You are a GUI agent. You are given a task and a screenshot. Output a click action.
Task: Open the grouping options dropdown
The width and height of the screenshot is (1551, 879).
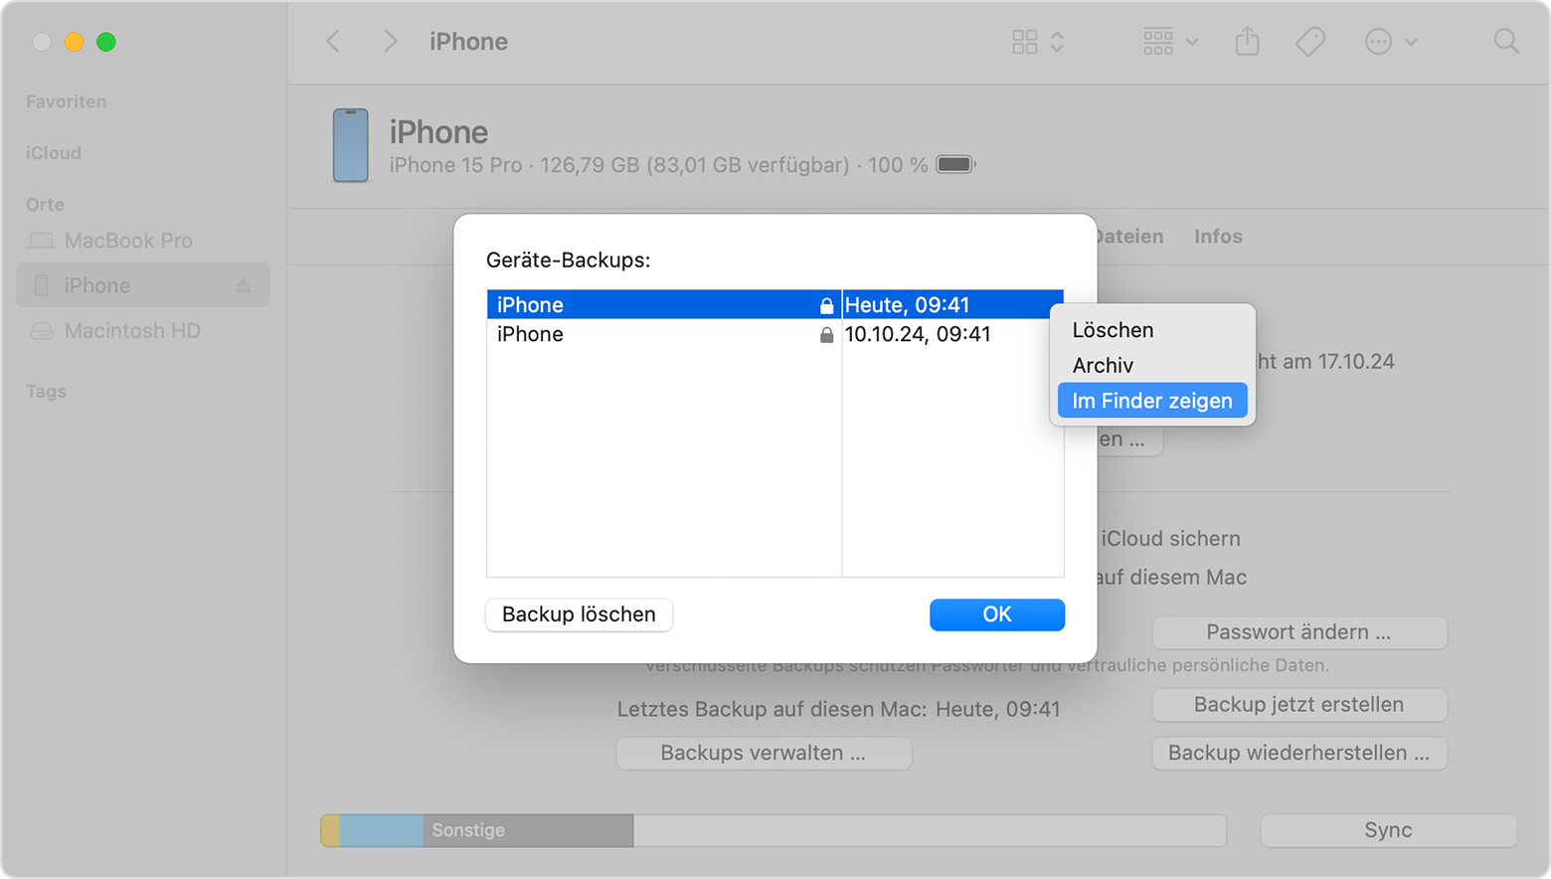click(x=1170, y=41)
